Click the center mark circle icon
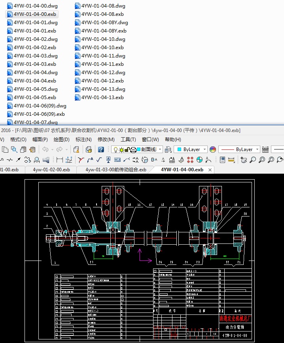 (x=200, y=160)
